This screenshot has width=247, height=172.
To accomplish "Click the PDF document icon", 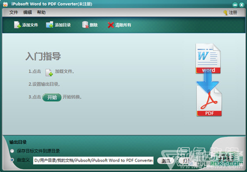I will tap(209, 102).
